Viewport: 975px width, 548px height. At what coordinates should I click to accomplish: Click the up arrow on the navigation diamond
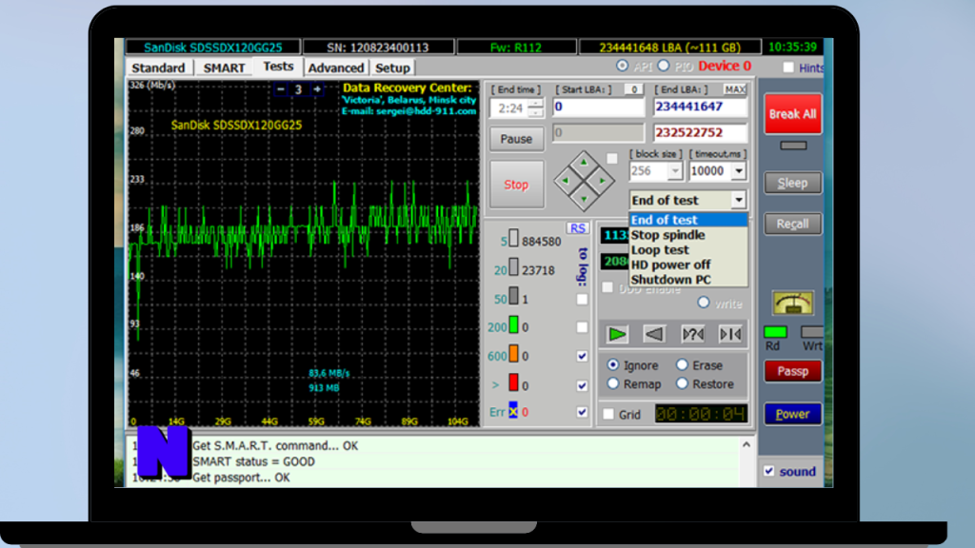click(x=584, y=163)
